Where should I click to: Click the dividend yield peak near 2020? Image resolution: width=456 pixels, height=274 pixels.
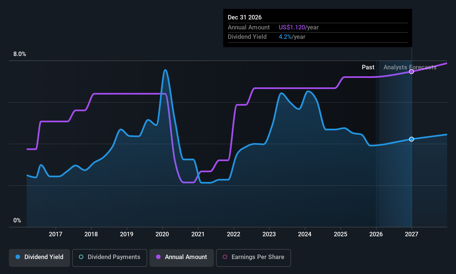click(165, 70)
